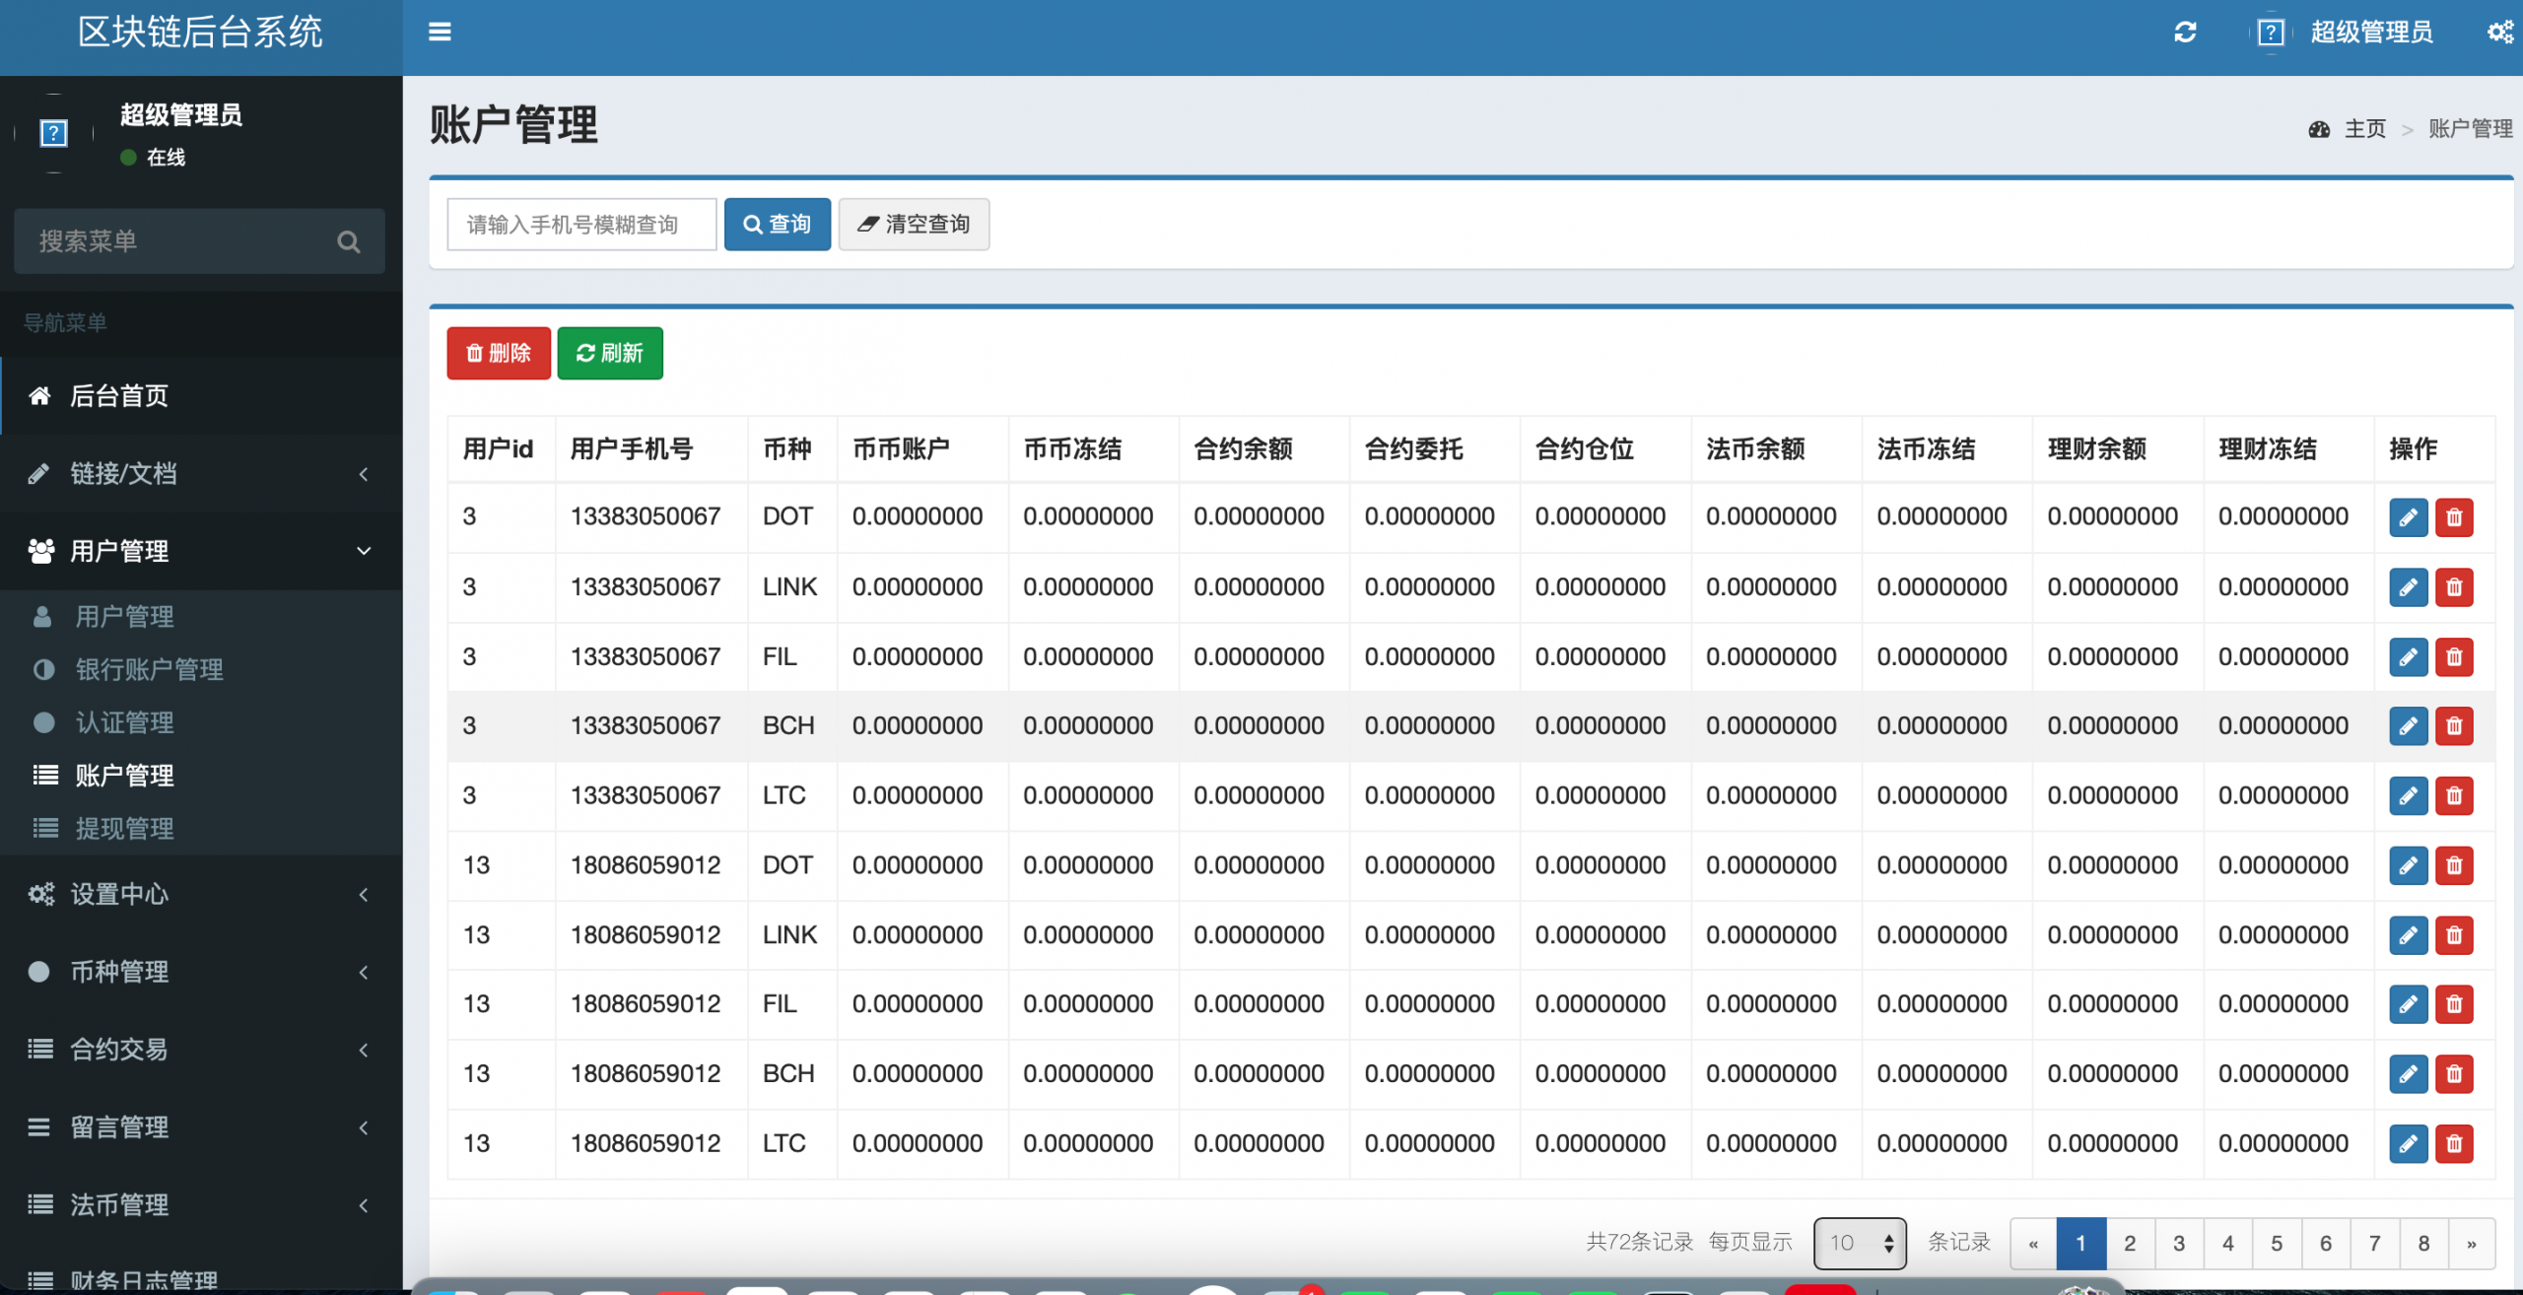Image resolution: width=2523 pixels, height=1295 pixels.
Task: Click the dashboard 主页 breadcrumb link
Action: coord(2363,129)
